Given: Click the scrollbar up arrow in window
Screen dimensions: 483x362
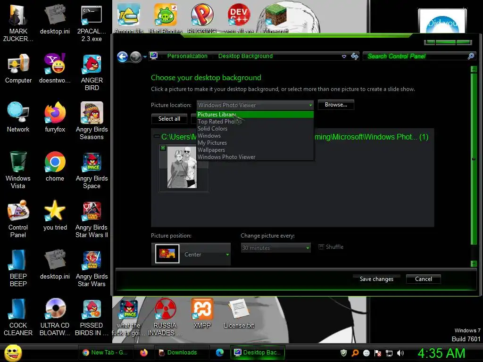Looking at the screenshot, I should coord(474,69).
